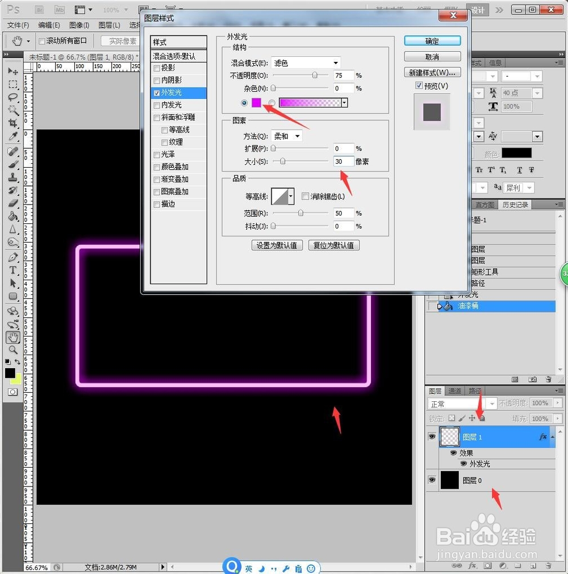Select the Horizontal Type tool
This screenshot has height=574, width=568.
(x=13, y=270)
